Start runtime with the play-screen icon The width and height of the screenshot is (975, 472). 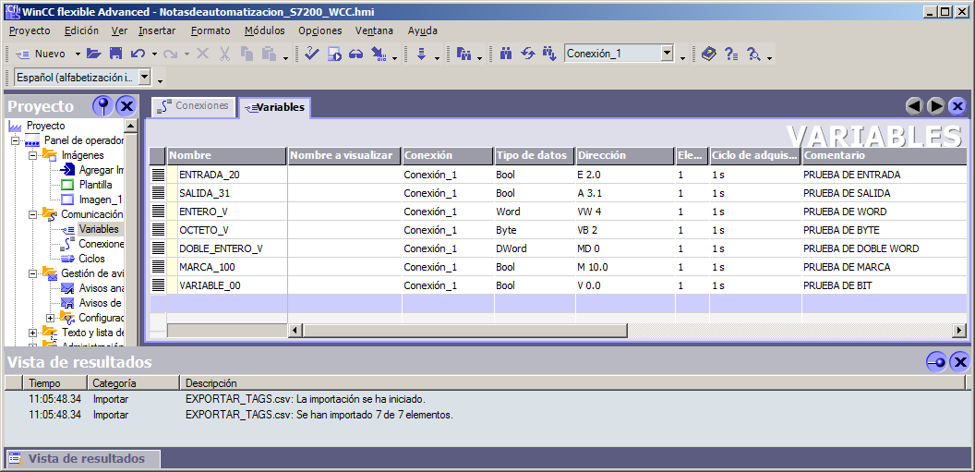coord(334,54)
